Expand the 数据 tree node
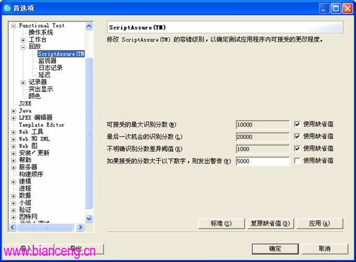The height and width of the screenshot is (262, 356). (x=14, y=196)
